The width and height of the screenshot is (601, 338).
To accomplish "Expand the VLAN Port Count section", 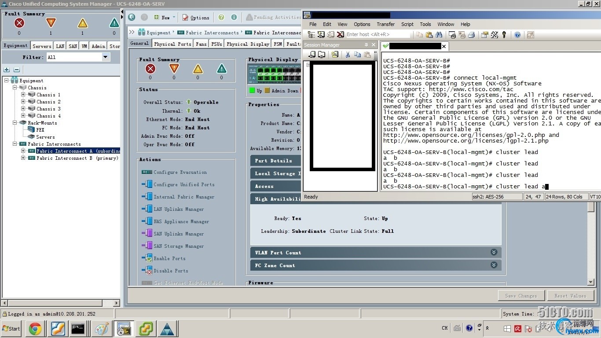I will pos(494,252).
